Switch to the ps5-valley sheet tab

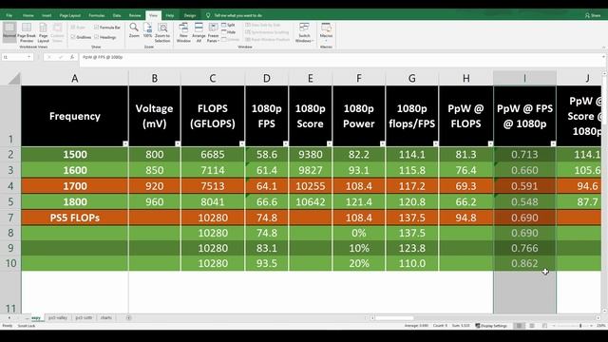point(58,318)
